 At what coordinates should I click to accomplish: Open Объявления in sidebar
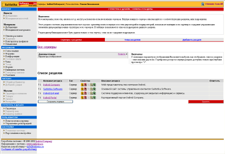click(x=11, y=44)
